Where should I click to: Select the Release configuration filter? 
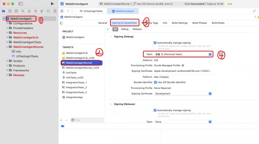(x=137, y=29)
